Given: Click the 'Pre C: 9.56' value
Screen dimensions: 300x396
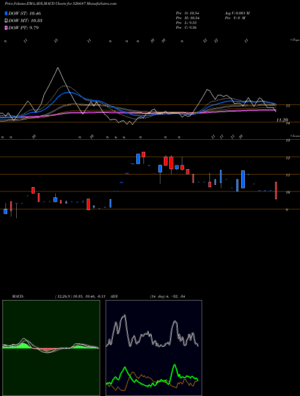Looking at the screenshot, I should tap(187, 28).
